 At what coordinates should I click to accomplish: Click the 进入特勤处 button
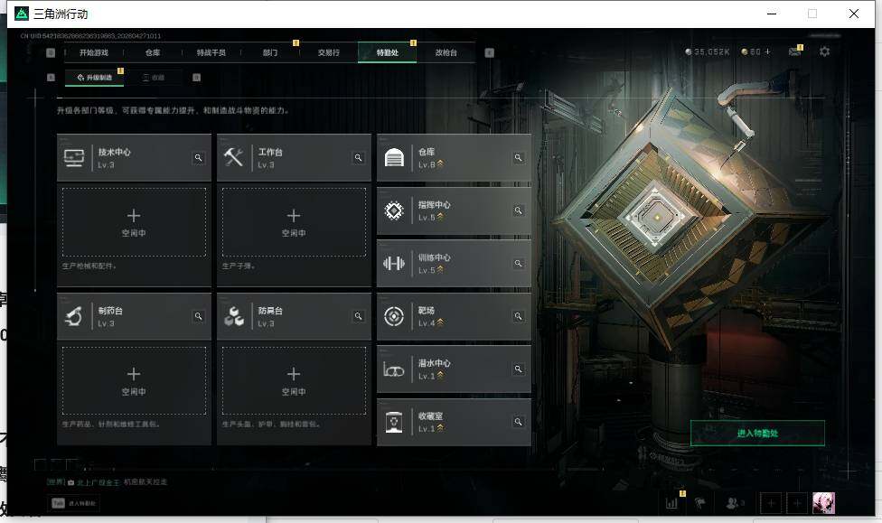757,433
